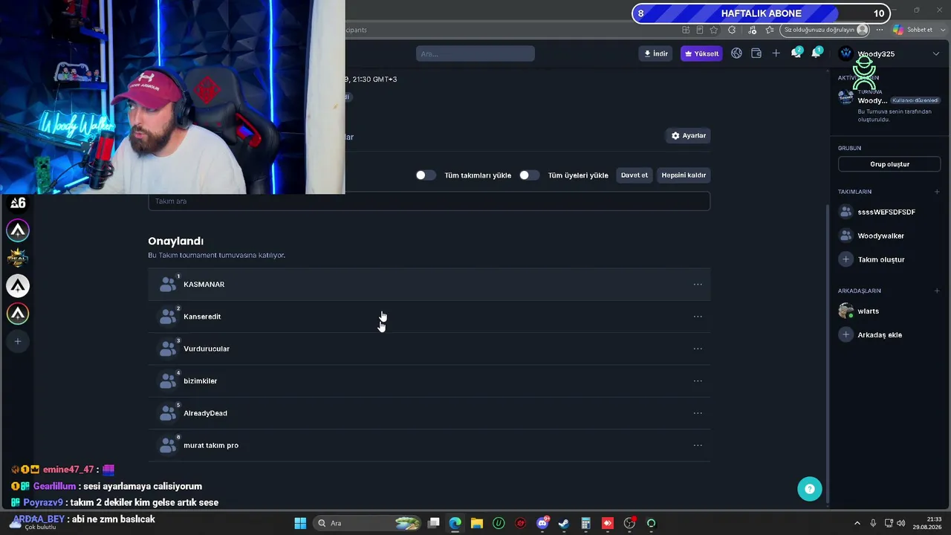The width and height of the screenshot is (951, 535).
Task: Click the browser favorites star icon
Action: tap(714, 30)
